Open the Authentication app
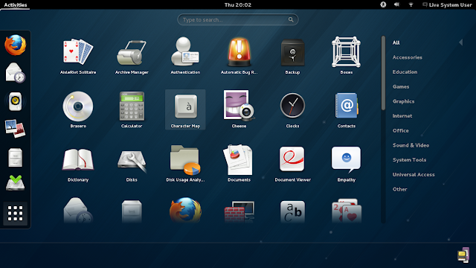 pyautogui.click(x=185, y=56)
